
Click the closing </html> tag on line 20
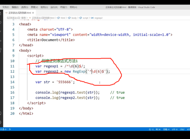click(26, 114)
